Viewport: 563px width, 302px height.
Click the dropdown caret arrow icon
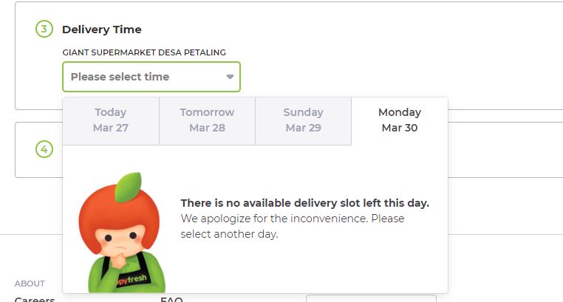pos(231,77)
